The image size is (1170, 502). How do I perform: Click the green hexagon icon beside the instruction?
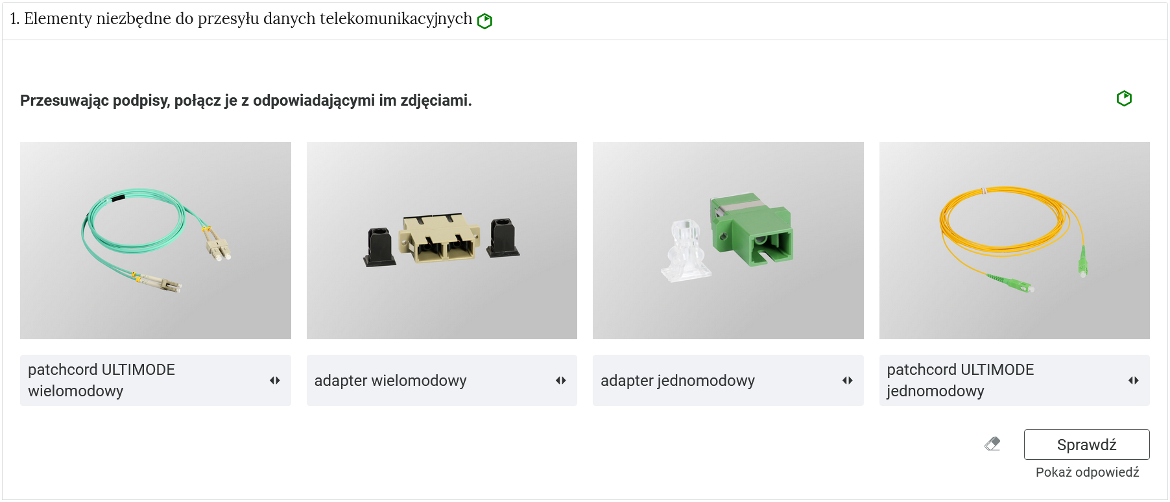(1124, 99)
